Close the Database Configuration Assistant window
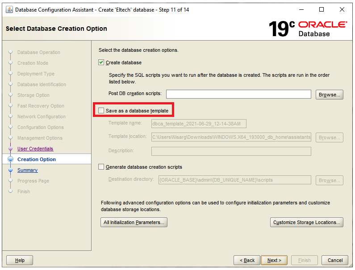 point(342,9)
